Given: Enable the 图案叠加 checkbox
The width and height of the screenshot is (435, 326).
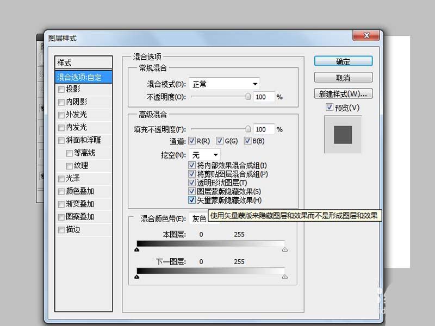Looking at the screenshot, I should click(x=61, y=217).
